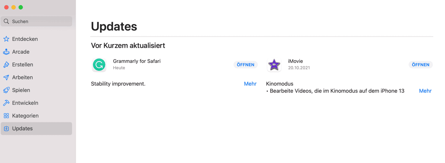
Task: Click the Entdecken star icon
Action: pos(6,39)
